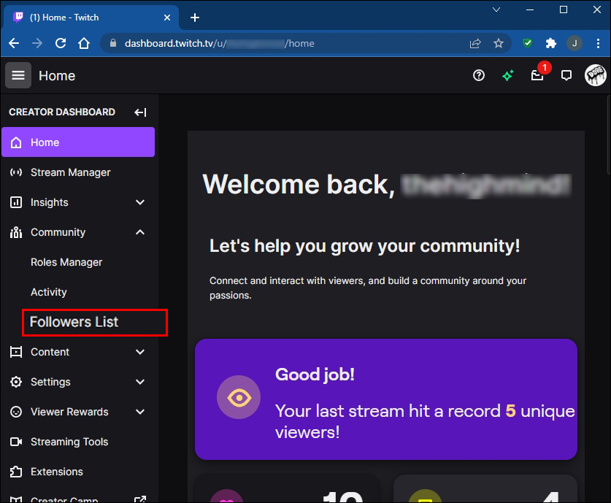Open the Help question mark icon
The height and width of the screenshot is (503, 611).
tap(479, 75)
